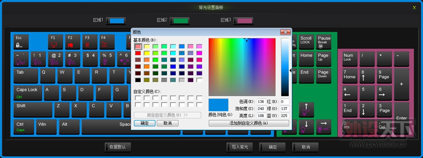Click the right arrow key with wave bulb
Viewport: 423px width, 158px height.
pyautogui.click(x=324, y=127)
